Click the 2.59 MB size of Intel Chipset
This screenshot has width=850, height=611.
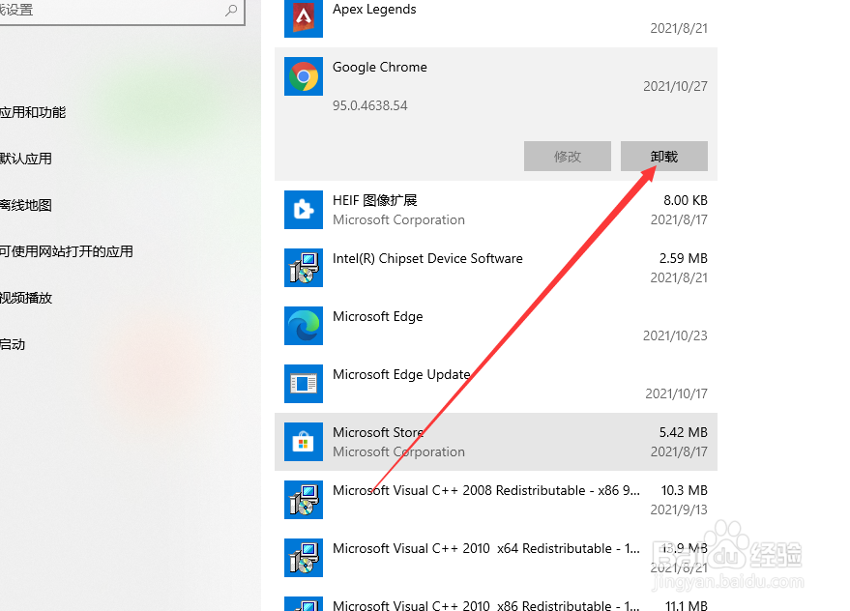pyautogui.click(x=683, y=258)
